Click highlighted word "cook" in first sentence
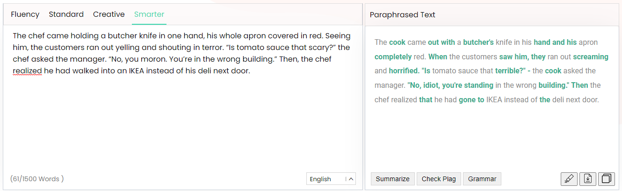Screen dimensions: 622x191 coord(397,42)
